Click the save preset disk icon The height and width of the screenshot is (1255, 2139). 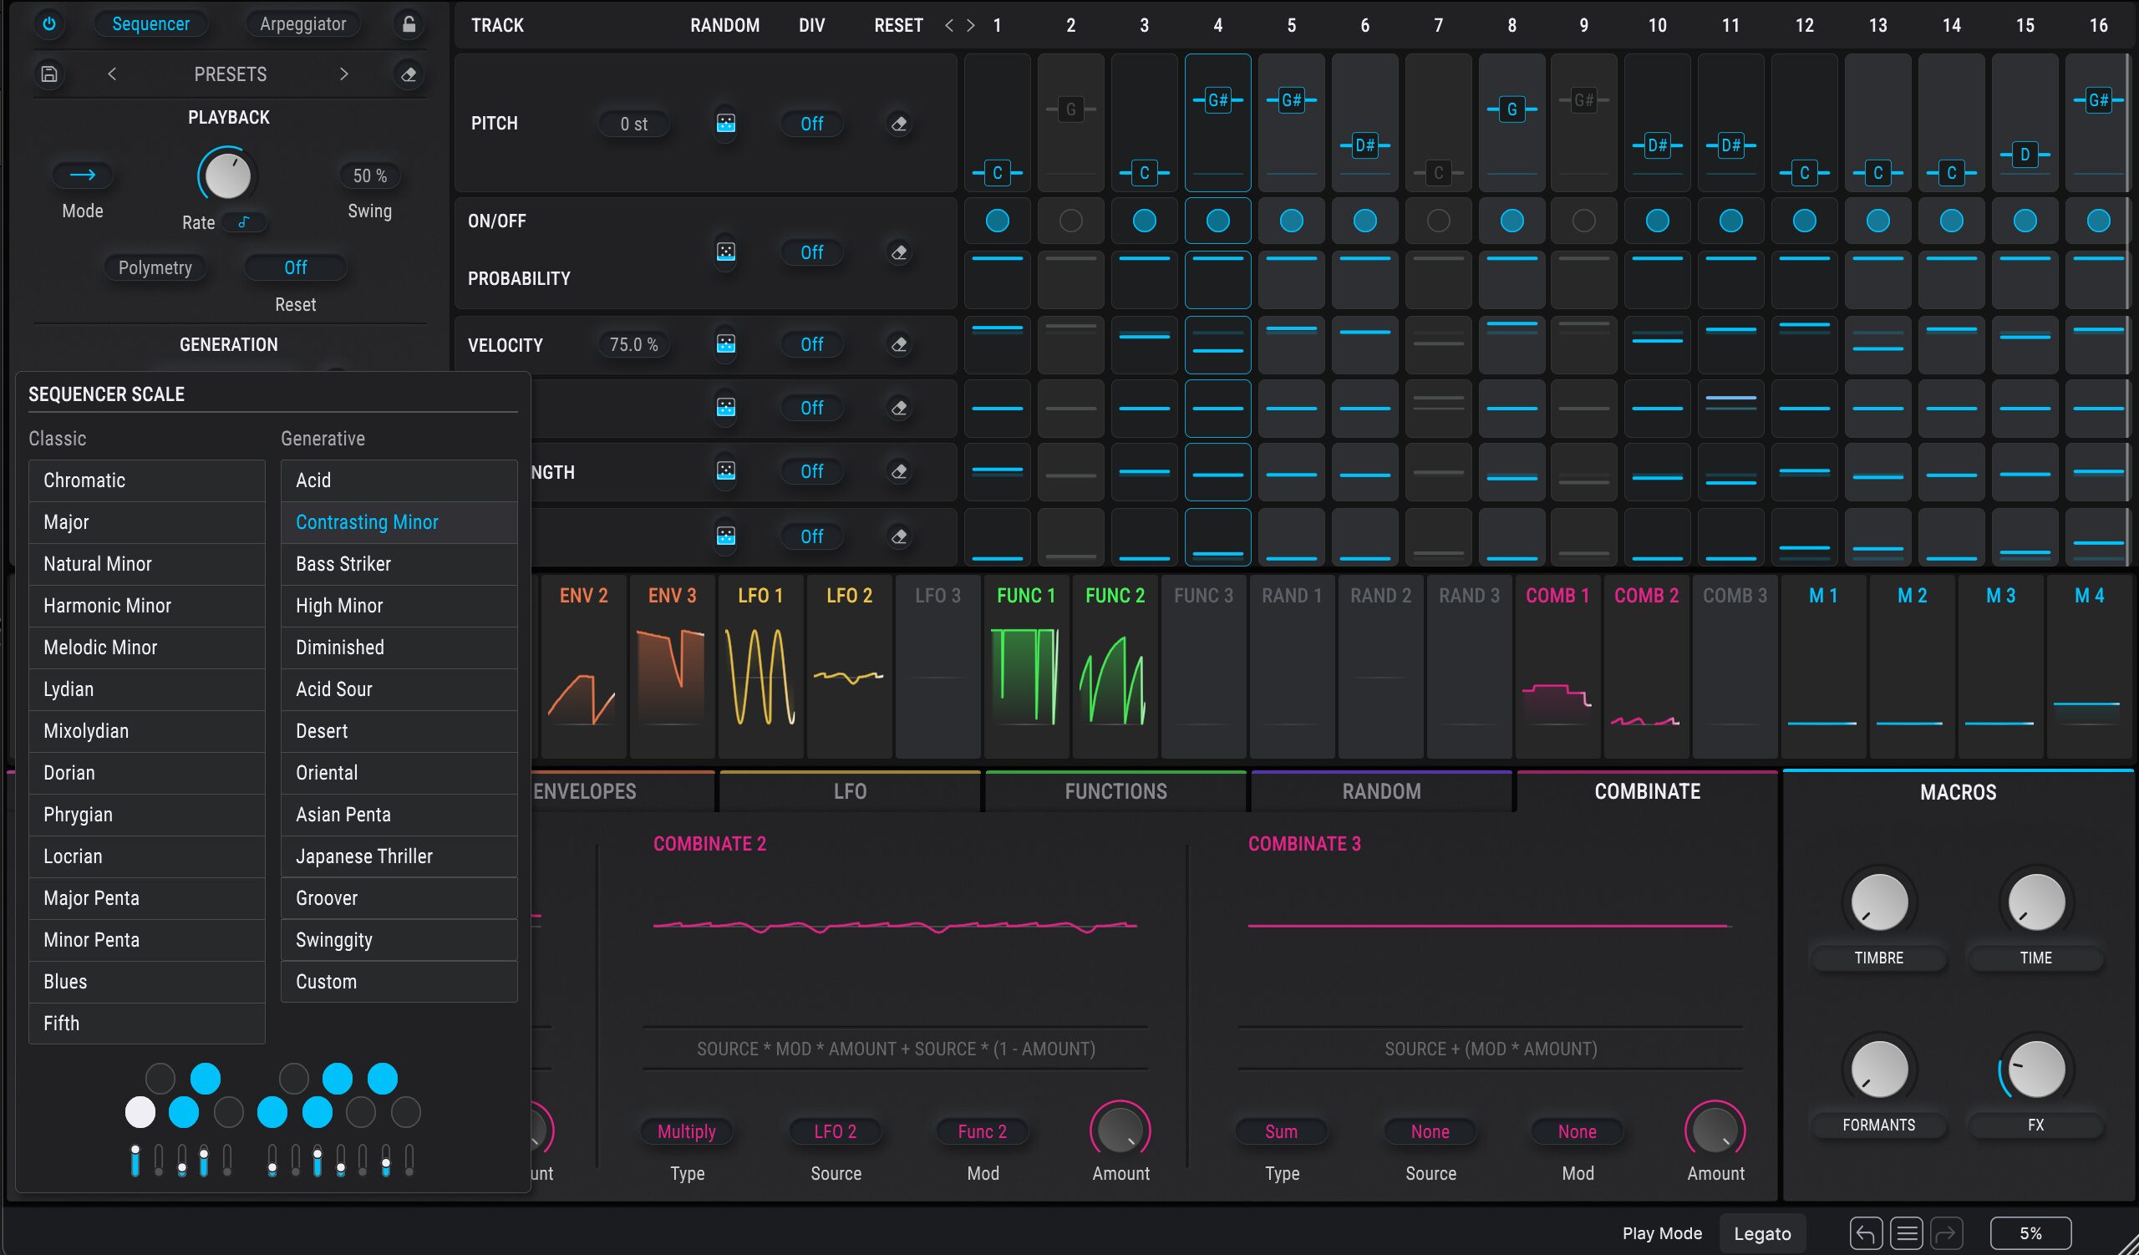click(x=49, y=74)
